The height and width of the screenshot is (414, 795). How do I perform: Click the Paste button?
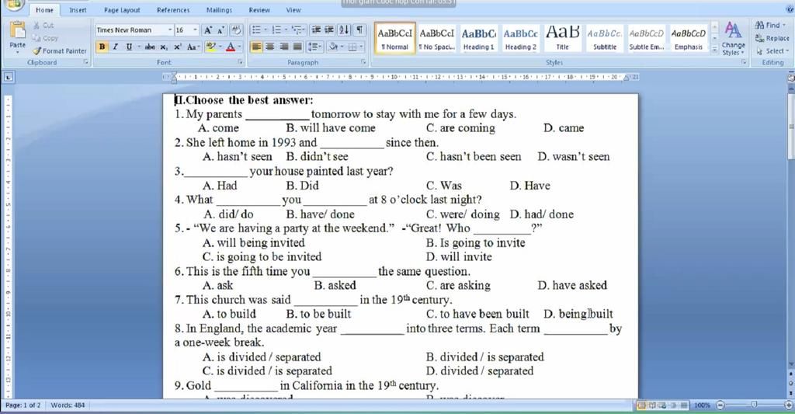point(17,36)
